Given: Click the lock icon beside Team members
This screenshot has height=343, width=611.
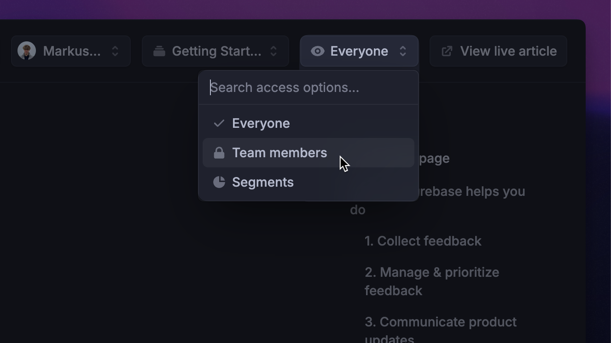Looking at the screenshot, I should pos(219,152).
